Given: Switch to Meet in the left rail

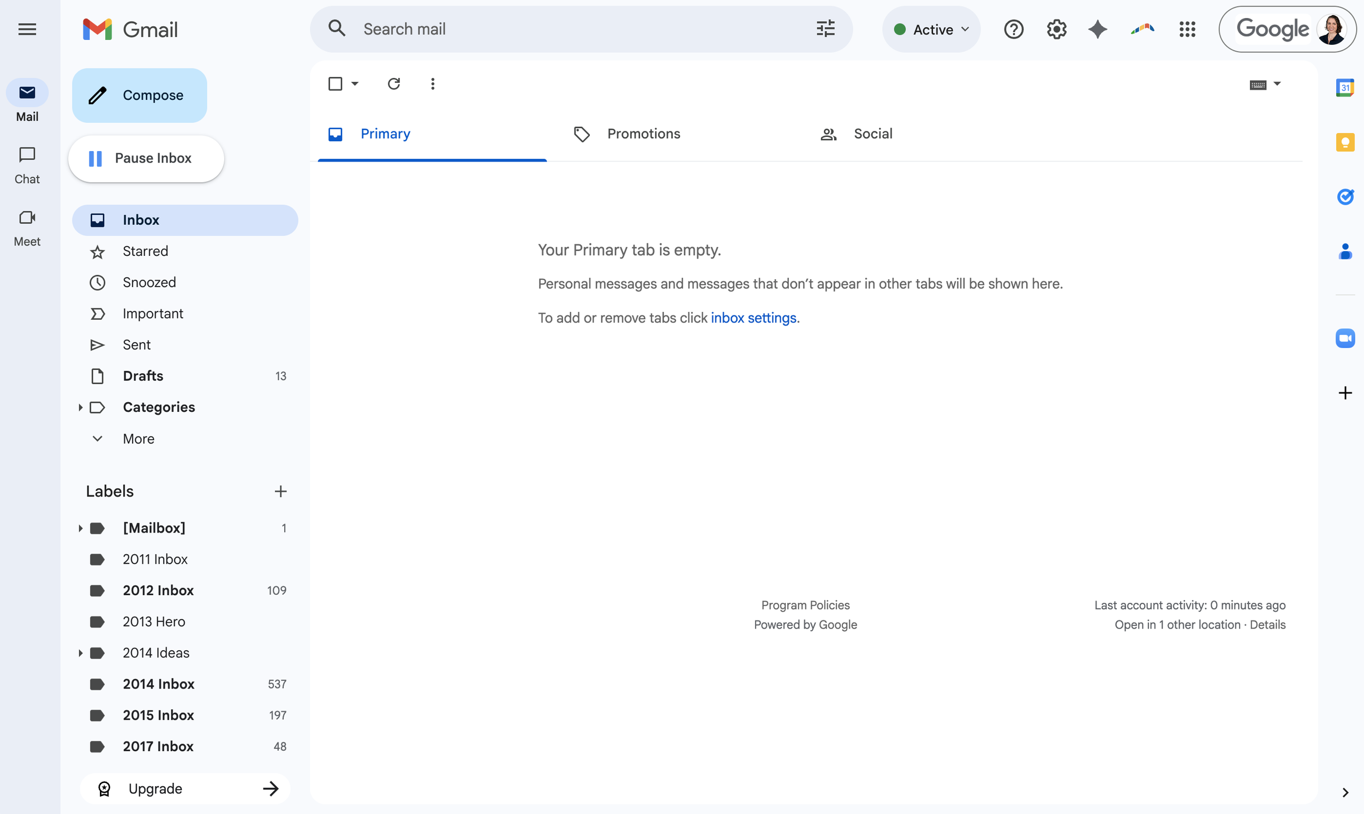Looking at the screenshot, I should pos(27,226).
